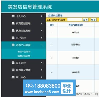Click the 造型产品 name column header
Image resolution: width=99 pixels, height=97 pixels.
click(x=76, y=25)
